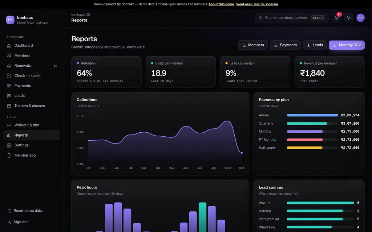Click the WhatsApp lead source row
372x232 pixels.
tap(309, 227)
